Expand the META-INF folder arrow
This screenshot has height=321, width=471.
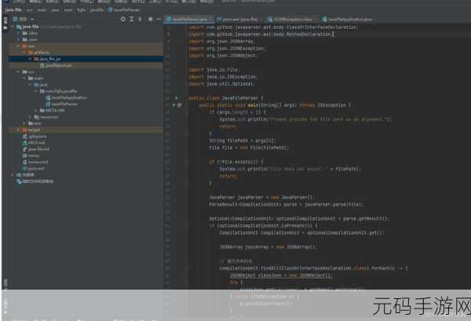pyautogui.click(x=36, y=111)
